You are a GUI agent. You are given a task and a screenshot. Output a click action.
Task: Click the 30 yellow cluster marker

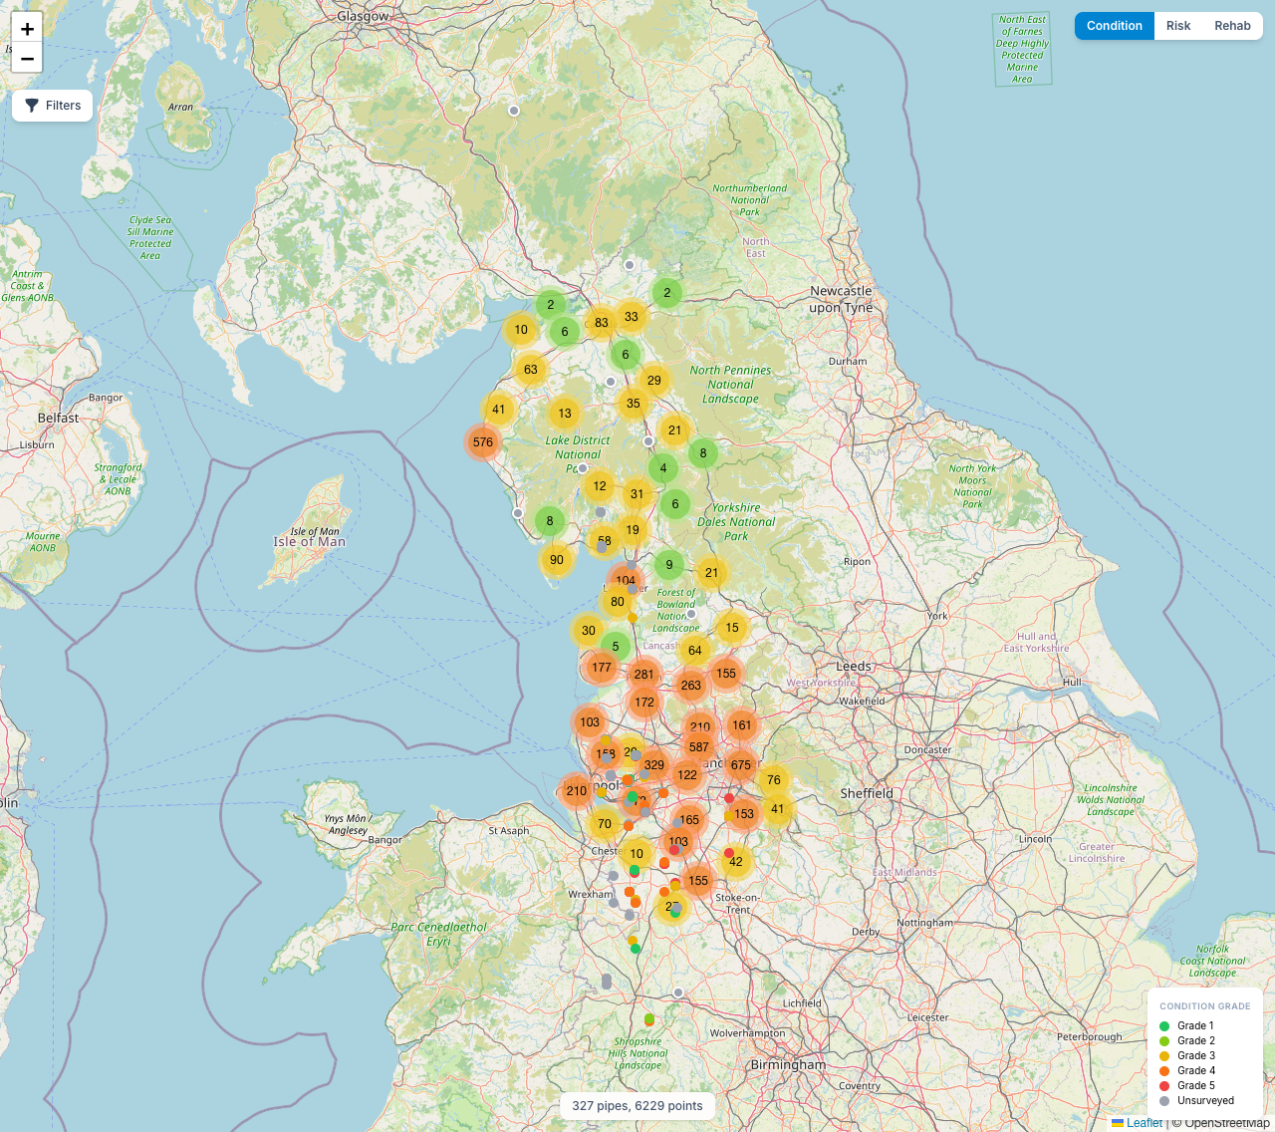pyautogui.click(x=589, y=631)
